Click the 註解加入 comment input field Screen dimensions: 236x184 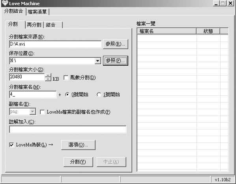point(68,129)
